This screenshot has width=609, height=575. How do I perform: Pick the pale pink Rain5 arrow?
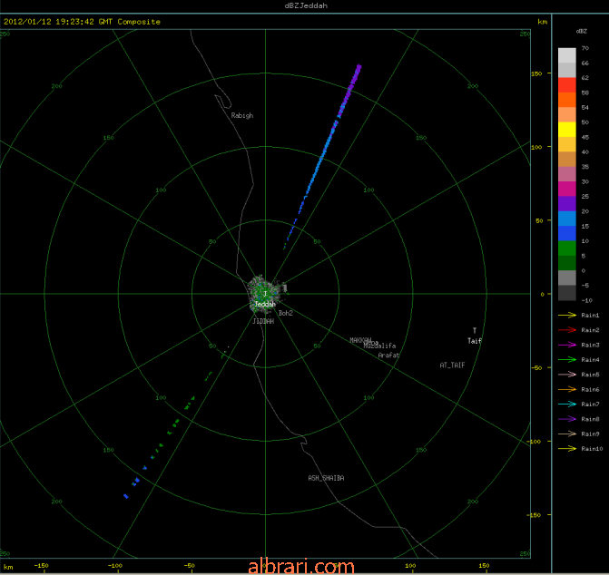tap(567, 375)
